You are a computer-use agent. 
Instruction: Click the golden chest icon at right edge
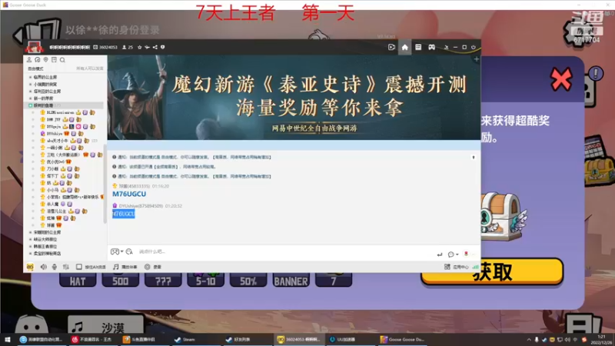[x=600, y=171]
